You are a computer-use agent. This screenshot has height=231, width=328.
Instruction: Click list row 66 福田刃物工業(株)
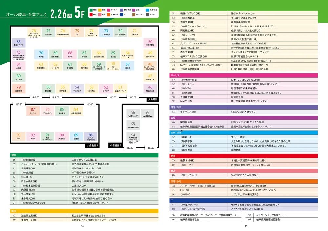243,48
